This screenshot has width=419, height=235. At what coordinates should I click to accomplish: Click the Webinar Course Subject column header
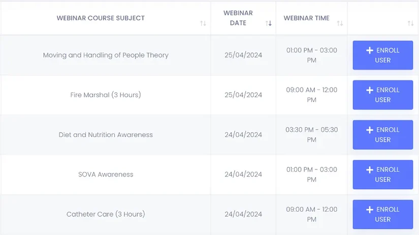[101, 18]
